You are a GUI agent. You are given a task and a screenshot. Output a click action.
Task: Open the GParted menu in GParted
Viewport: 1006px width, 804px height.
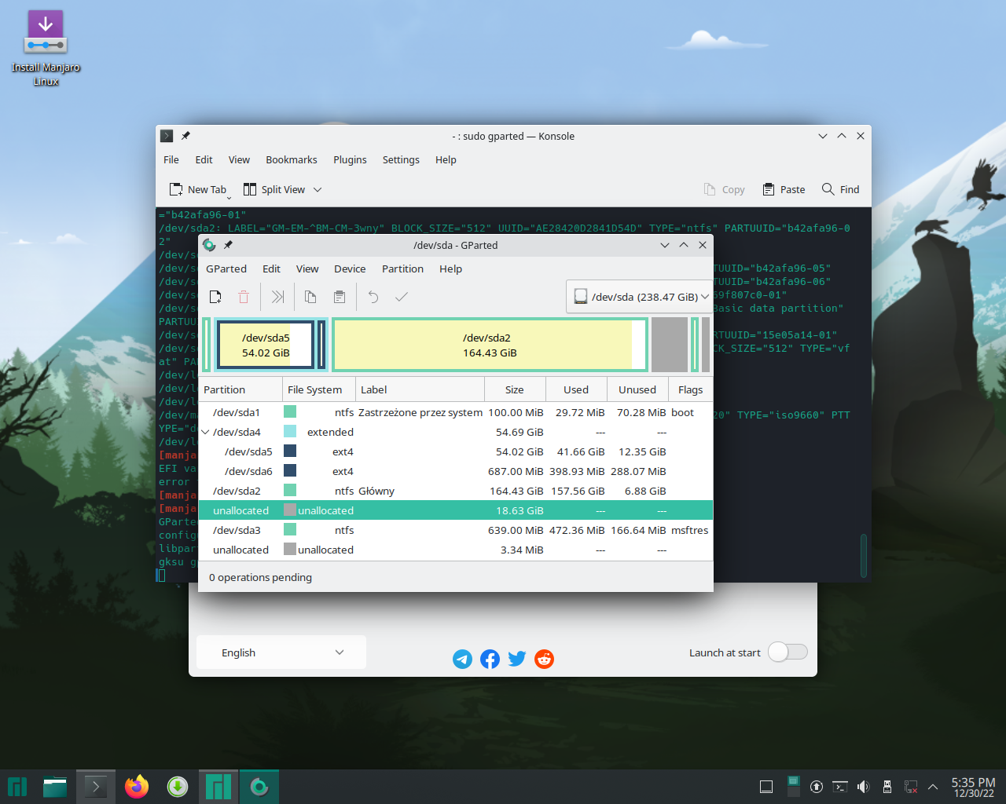[226, 269]
